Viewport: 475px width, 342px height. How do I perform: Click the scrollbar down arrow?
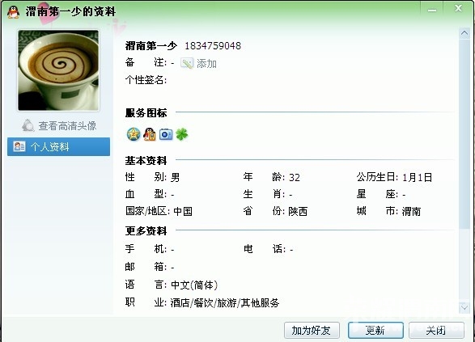click(464, 307)
